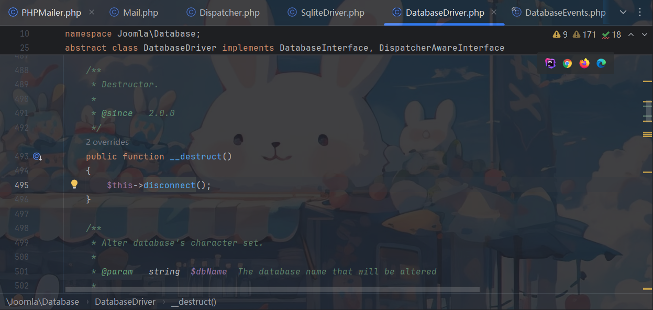Screen dimensions: 653x310
Task: Expand the hidden editor tabs dropdown
Action: click(623, 13)
